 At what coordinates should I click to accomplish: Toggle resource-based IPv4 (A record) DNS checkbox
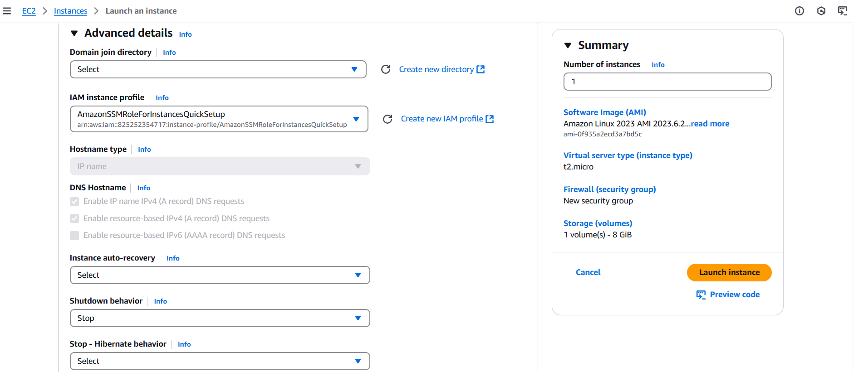(74, 218)
